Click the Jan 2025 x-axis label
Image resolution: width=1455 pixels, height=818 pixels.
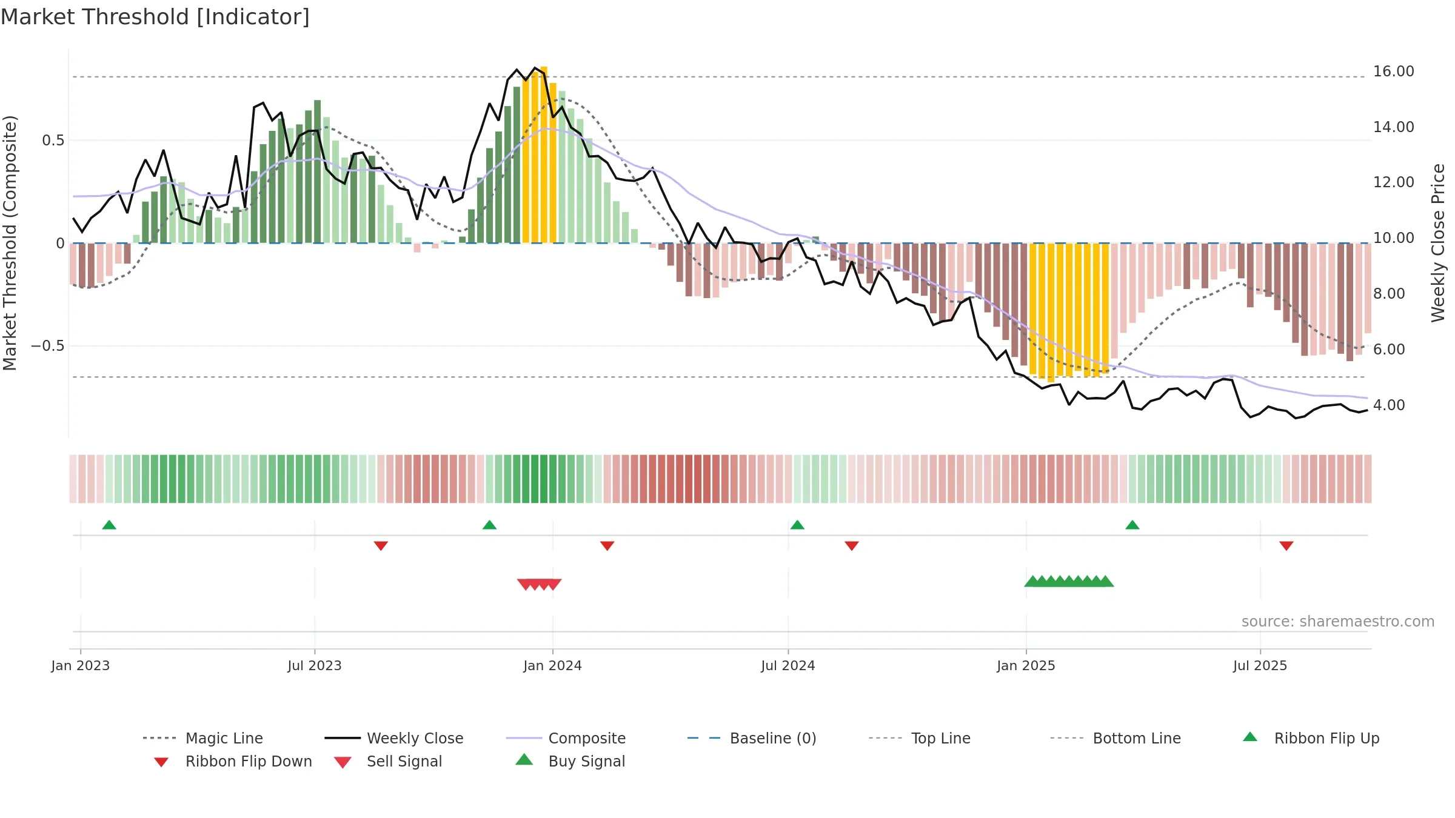(1026, 666)
